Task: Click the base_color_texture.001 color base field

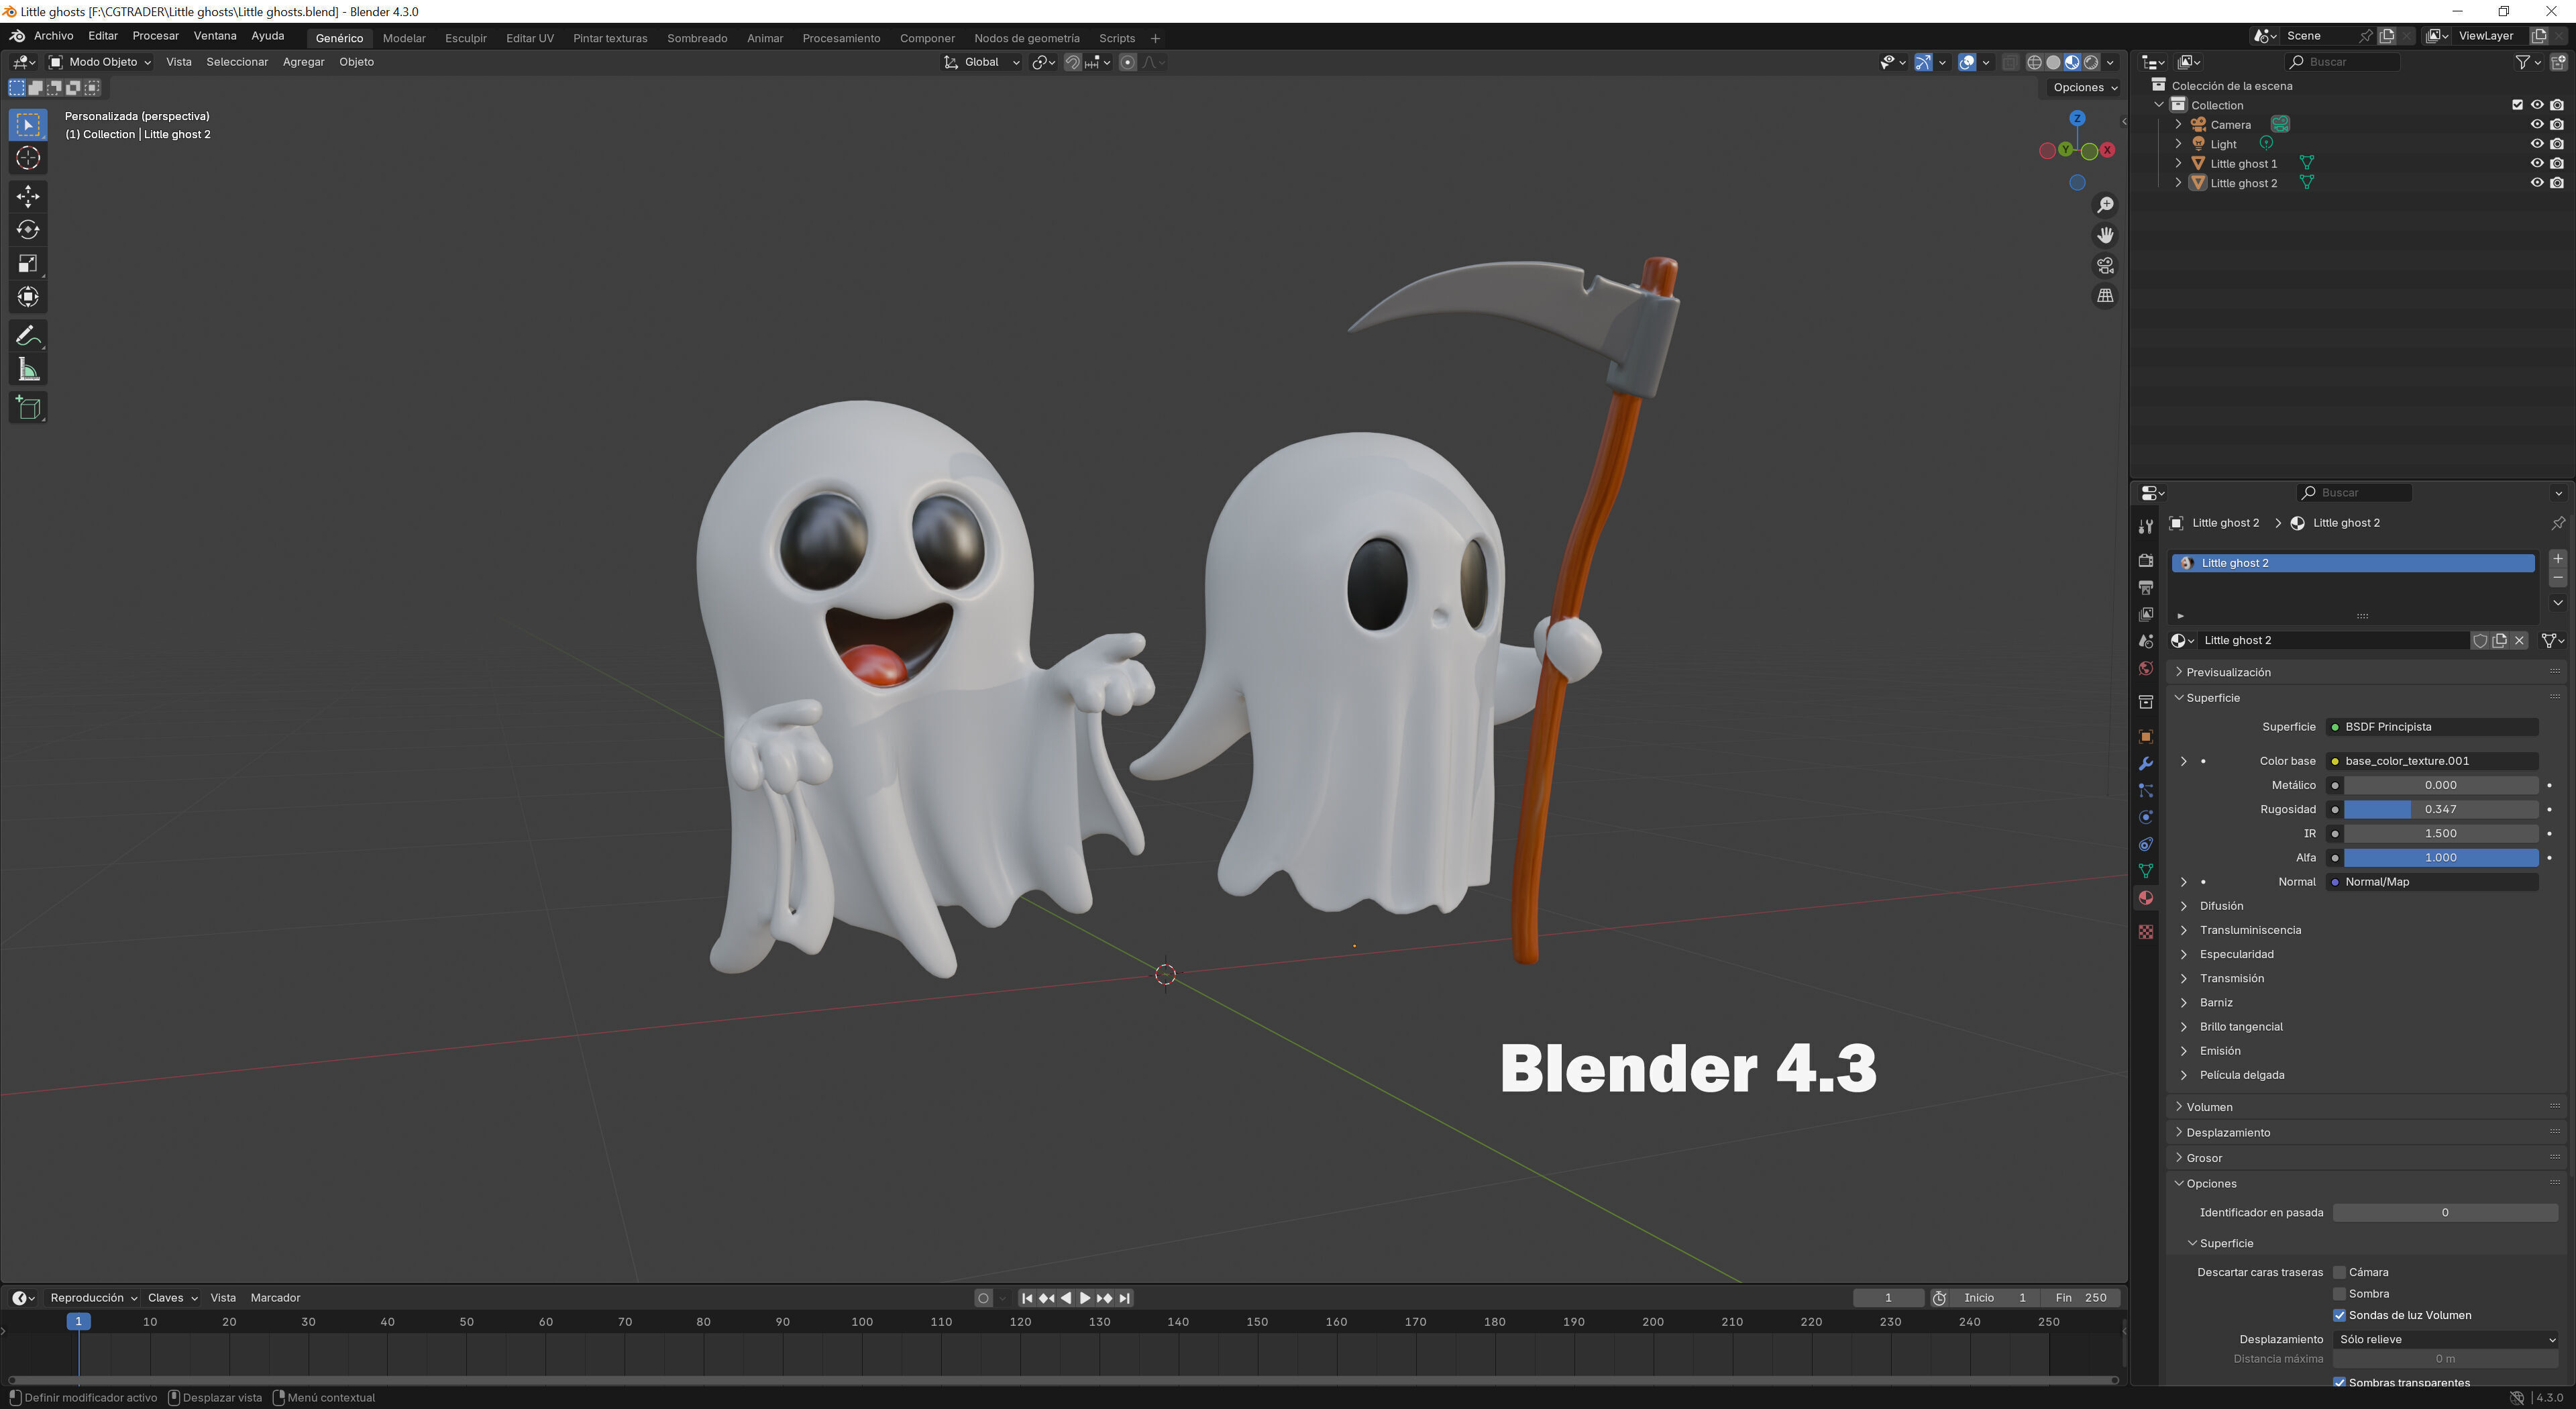Action: [2432, 761]
